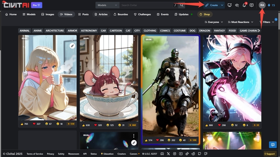
Task: Switch to the Images tab
Action: pyautogui.click(x=48, y=14)
